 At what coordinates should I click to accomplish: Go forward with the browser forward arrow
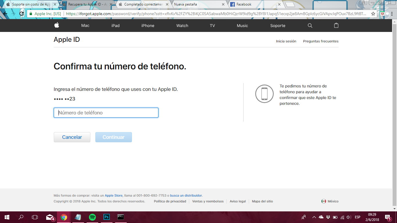point(13,14)
